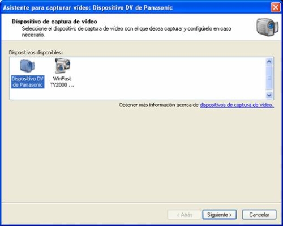Continue with the Siguiente button
283x226 pixels.
(x=220, y=215)
